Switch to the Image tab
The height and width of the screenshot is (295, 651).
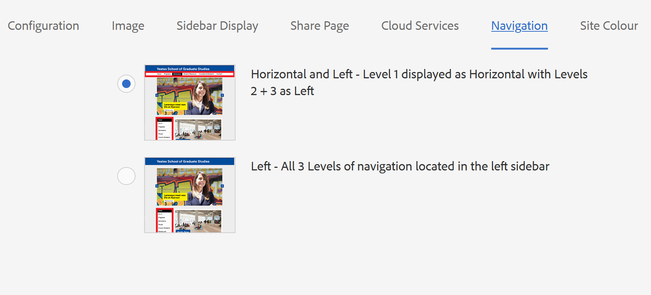point(128,26)
